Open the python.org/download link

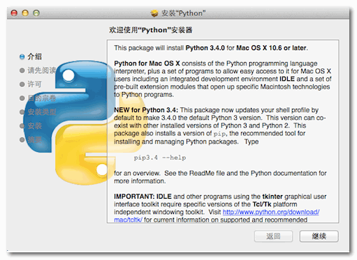click(271, 212)
